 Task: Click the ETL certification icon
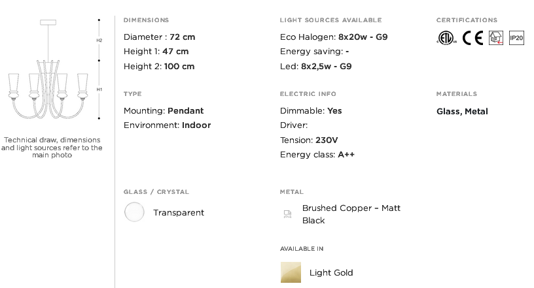tap(446, 38)
